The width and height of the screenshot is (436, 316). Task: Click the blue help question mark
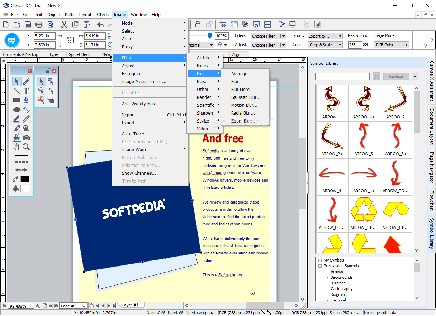426,46
